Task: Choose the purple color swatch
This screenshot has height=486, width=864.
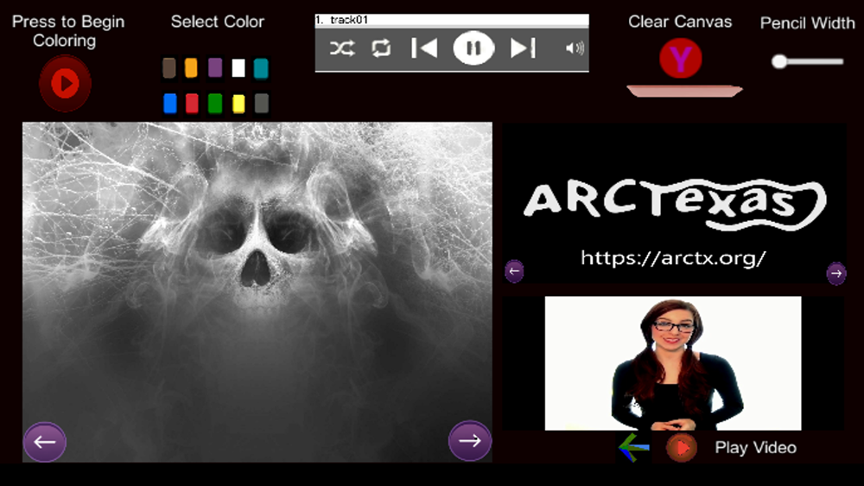Action: (x=215, y=68)
